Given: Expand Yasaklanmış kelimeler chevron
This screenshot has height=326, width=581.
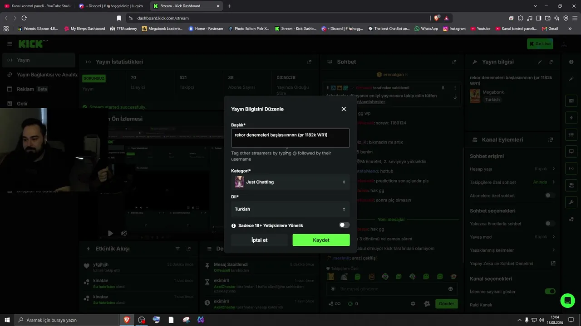Looking at the screenshot, I should tap(554, 250).
